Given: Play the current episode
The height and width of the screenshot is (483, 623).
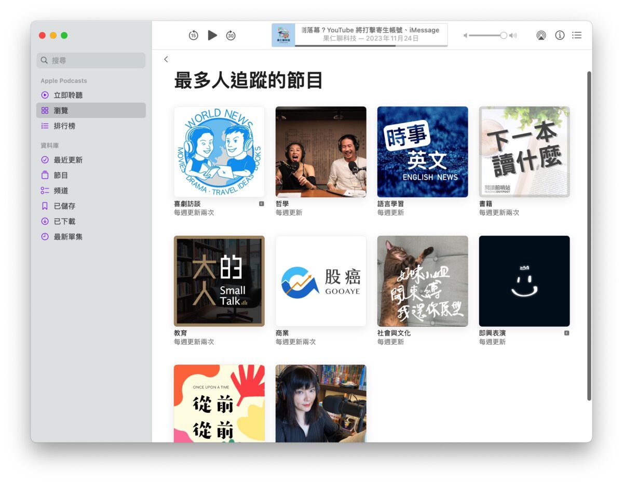Looking at the screenshot, I should [x=212, y=35].
